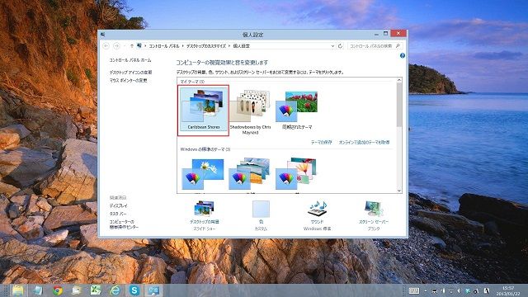
Task: Click the blue help question-mark icon
Action: coord(402,55)
